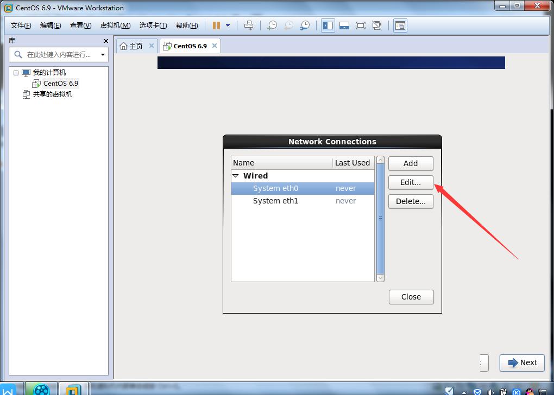Viewport: 554px width, 395px height.
Task: Open the snapshot manager wrench-clock icon
Action: pyautogui.click(x=305, y=26)
